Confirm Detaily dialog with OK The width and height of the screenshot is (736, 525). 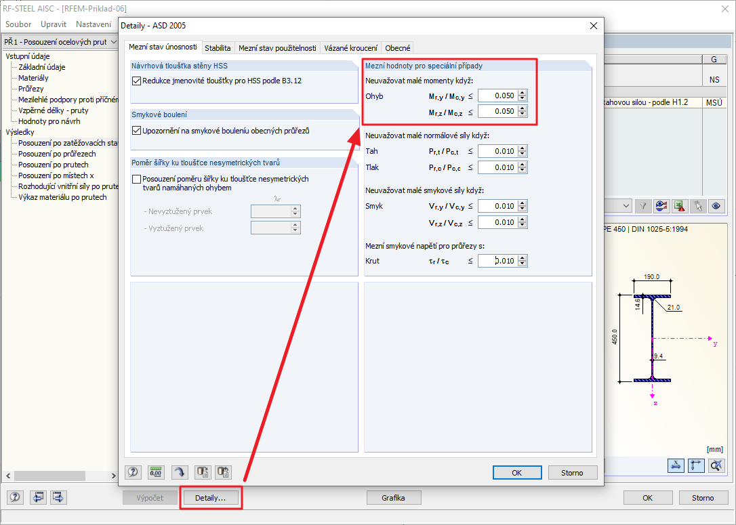517,472
